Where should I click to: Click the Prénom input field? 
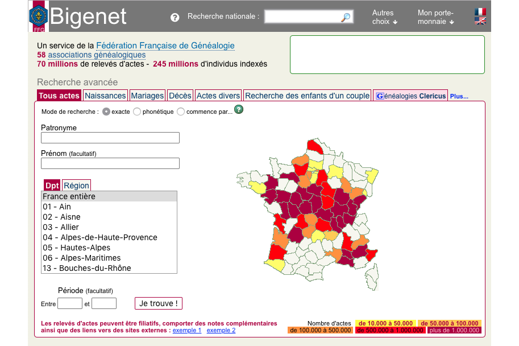coord(110,163)
